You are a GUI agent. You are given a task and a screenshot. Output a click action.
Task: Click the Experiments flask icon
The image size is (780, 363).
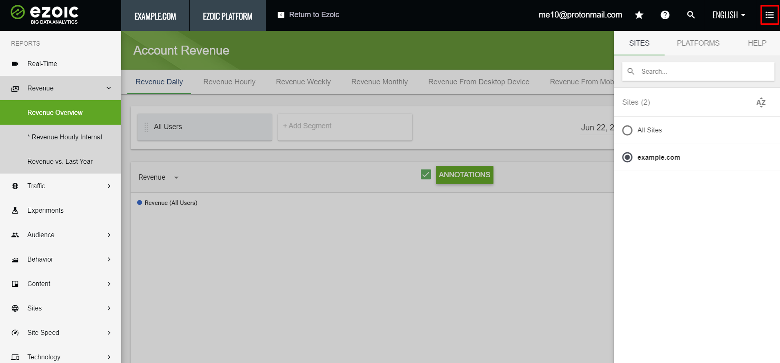click(x=15, y=211)
